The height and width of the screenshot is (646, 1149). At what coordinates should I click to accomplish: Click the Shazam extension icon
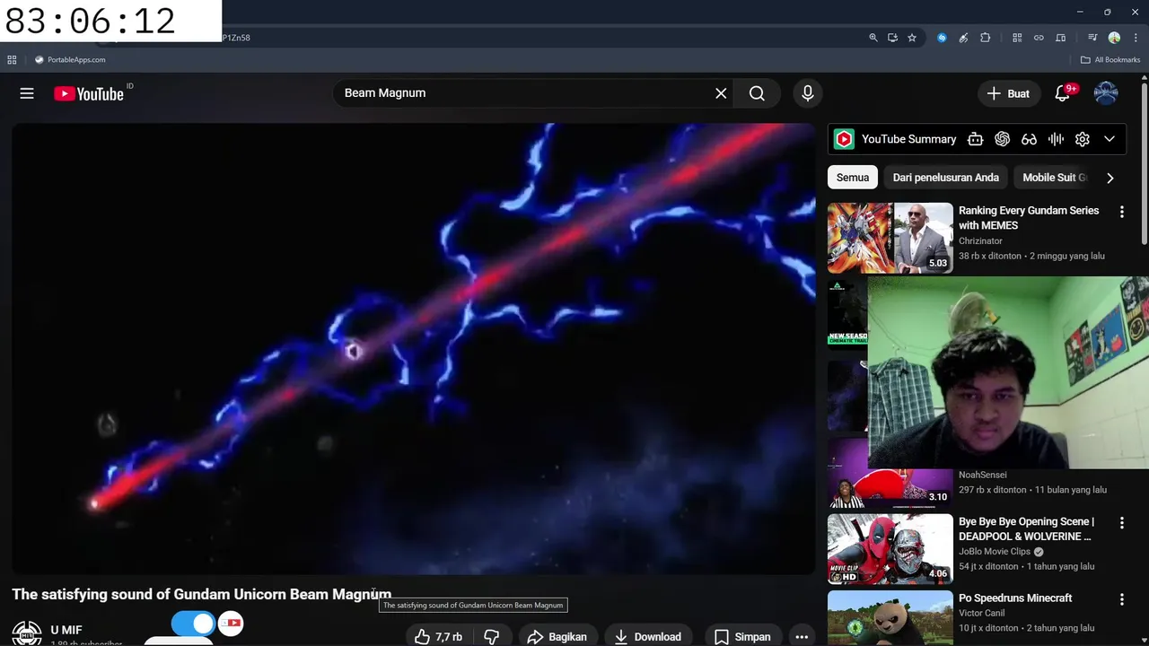pyautogui.click(x=942, y=38)
